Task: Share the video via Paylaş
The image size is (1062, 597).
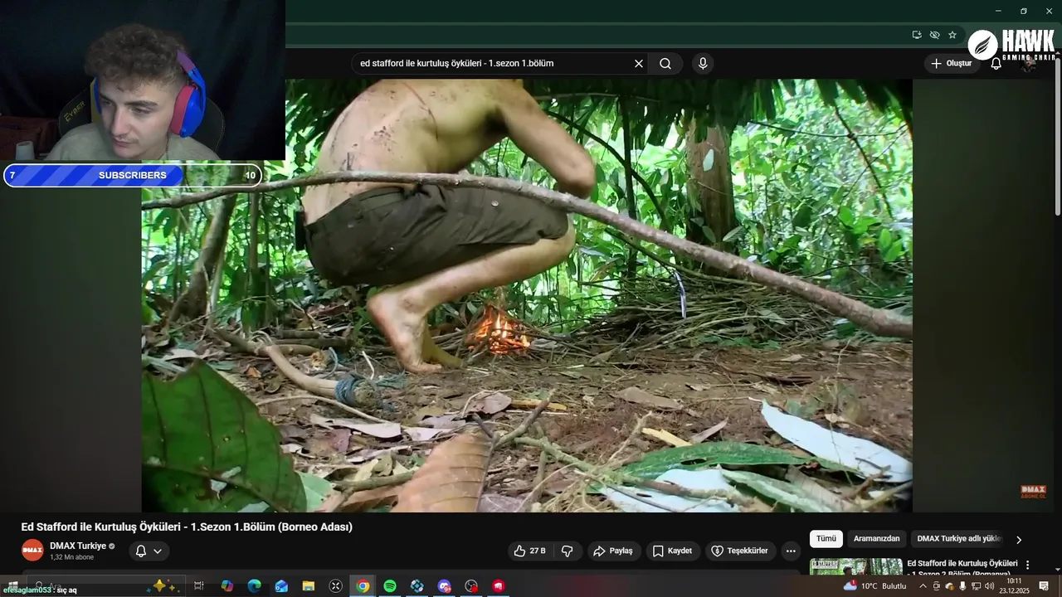Action: pyautogui.click(x=613, y=551)
